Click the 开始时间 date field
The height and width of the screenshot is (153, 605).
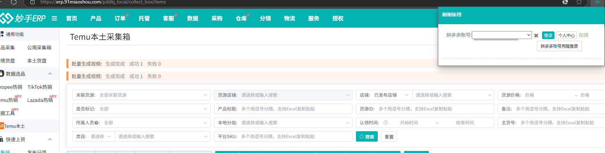[409, 123]
